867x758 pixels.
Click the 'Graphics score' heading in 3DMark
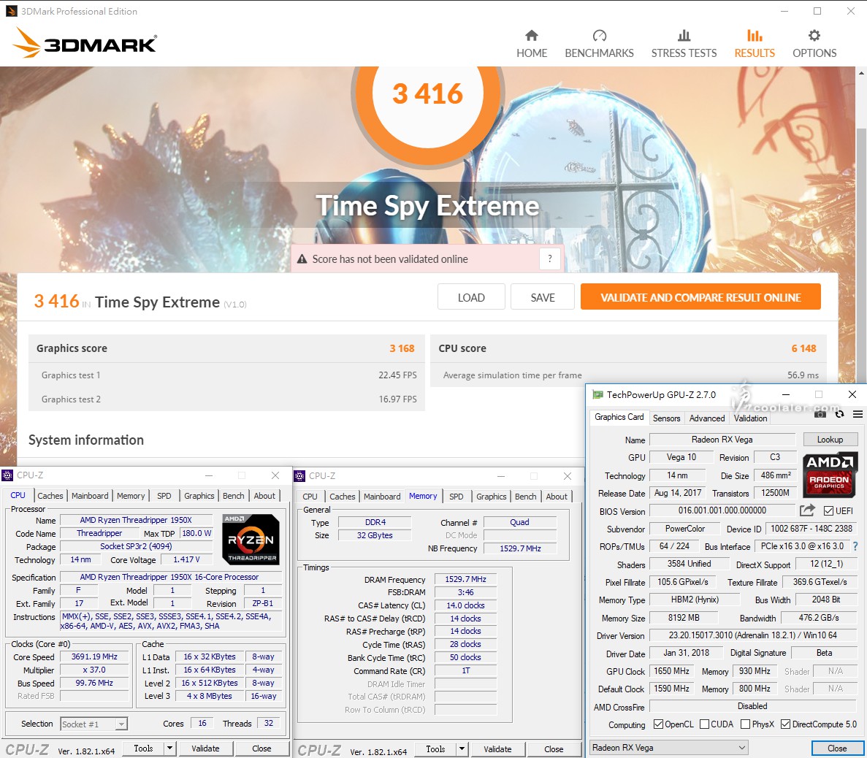coord(72,348)
